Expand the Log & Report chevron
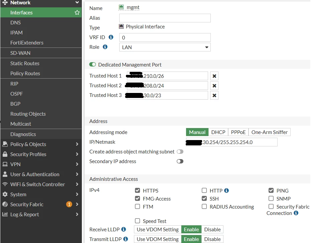The image size is (317, 243). click(77, 214)
